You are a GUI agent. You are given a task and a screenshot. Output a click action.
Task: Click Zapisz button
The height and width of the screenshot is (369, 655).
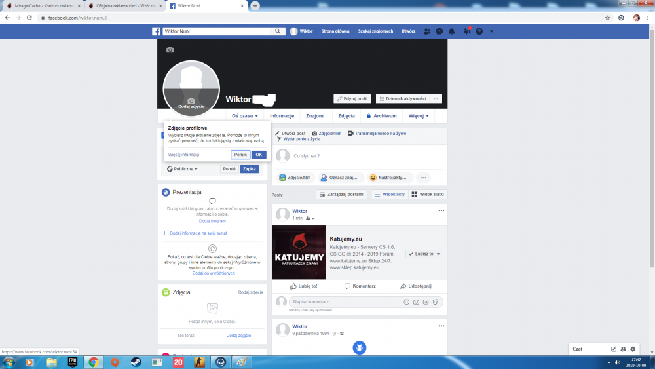click(250, 169)
